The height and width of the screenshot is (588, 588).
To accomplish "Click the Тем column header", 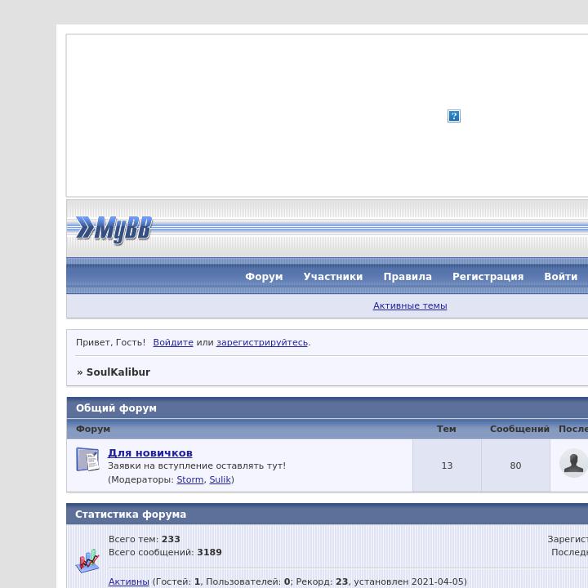I will point(447,429).
